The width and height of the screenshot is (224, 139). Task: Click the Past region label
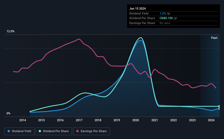tap(214, 38)
